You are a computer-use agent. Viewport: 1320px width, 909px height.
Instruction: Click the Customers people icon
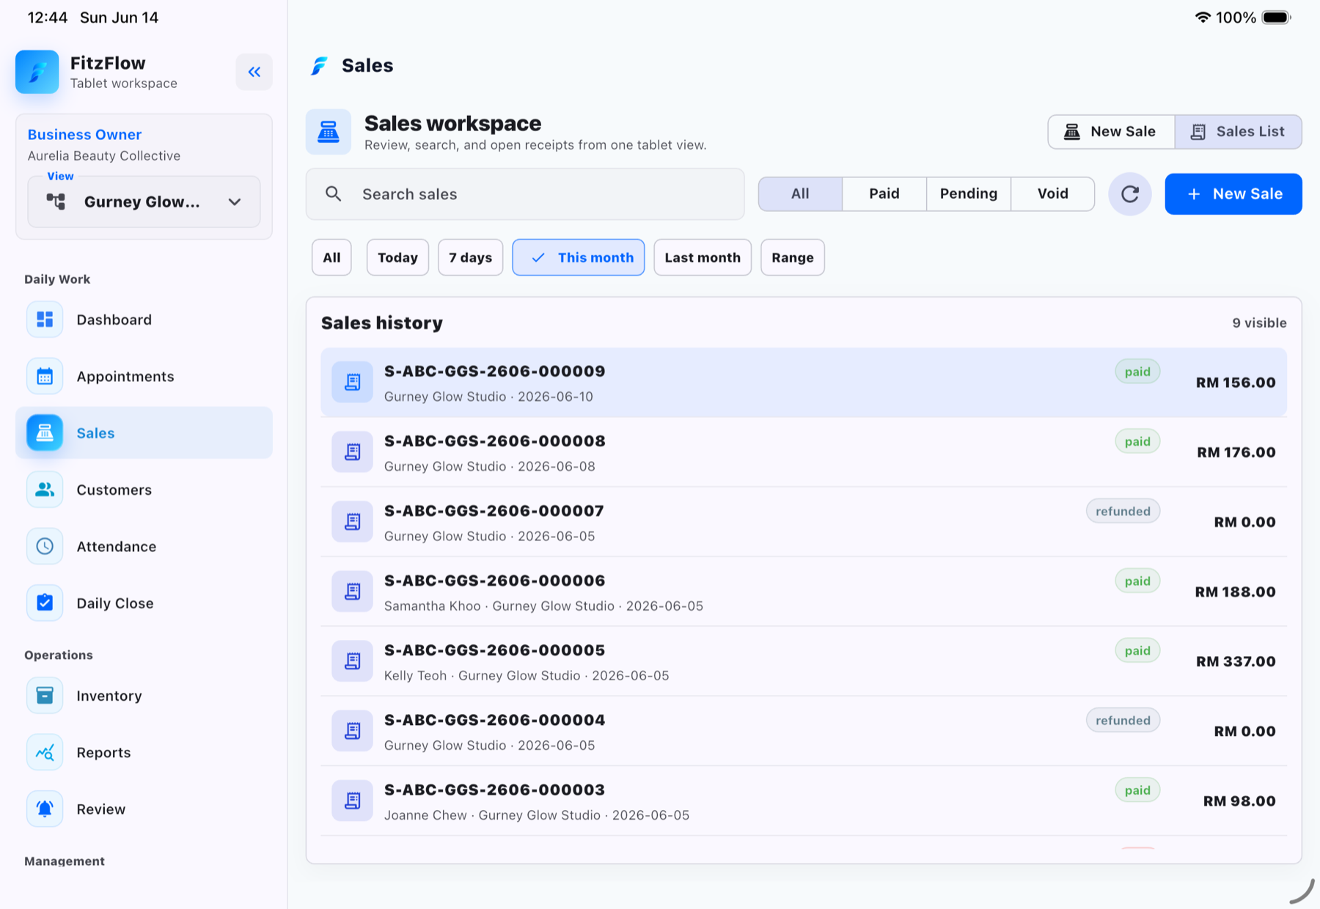45,490
